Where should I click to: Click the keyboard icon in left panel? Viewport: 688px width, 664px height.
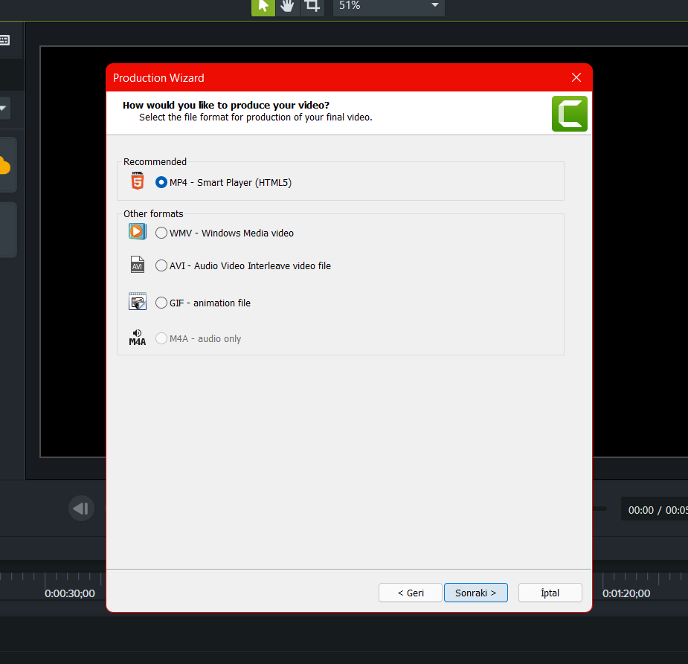(4, 40)
